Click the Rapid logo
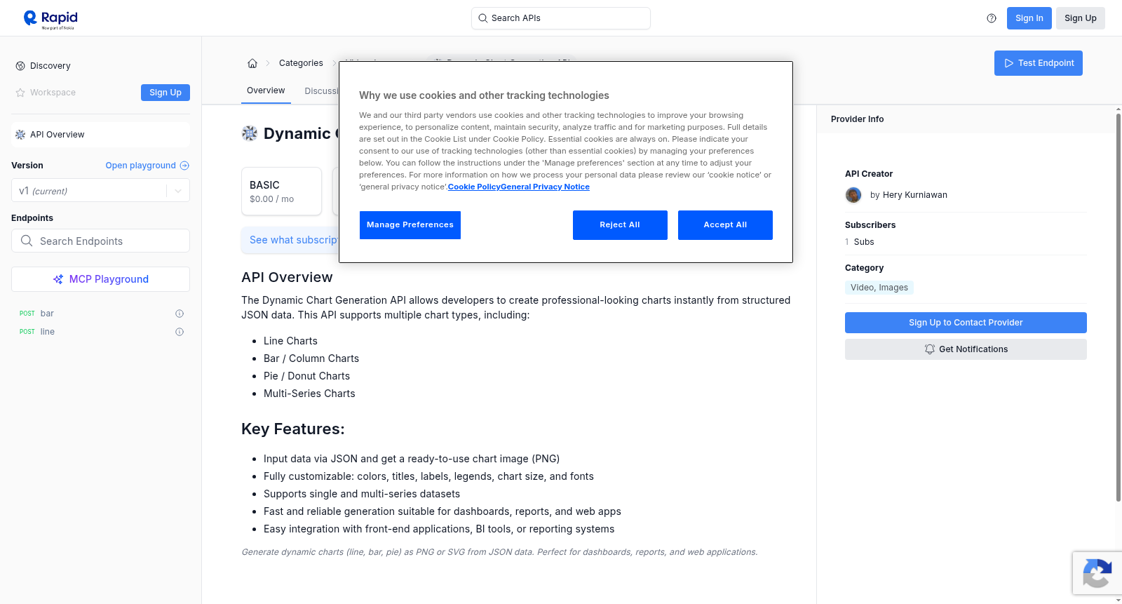 (x=50, y=19)
